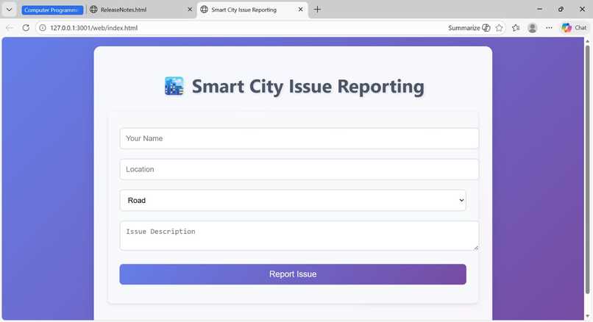Submit with the Report Issue button
The height and width of the screenshot is (322, 593).
pos(293,274)
